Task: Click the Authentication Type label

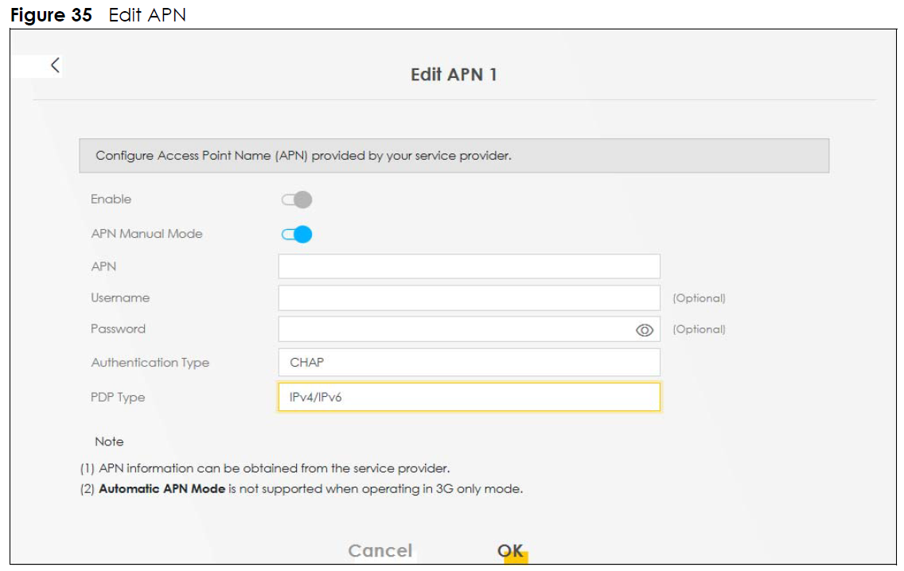Action: [150, 363]
